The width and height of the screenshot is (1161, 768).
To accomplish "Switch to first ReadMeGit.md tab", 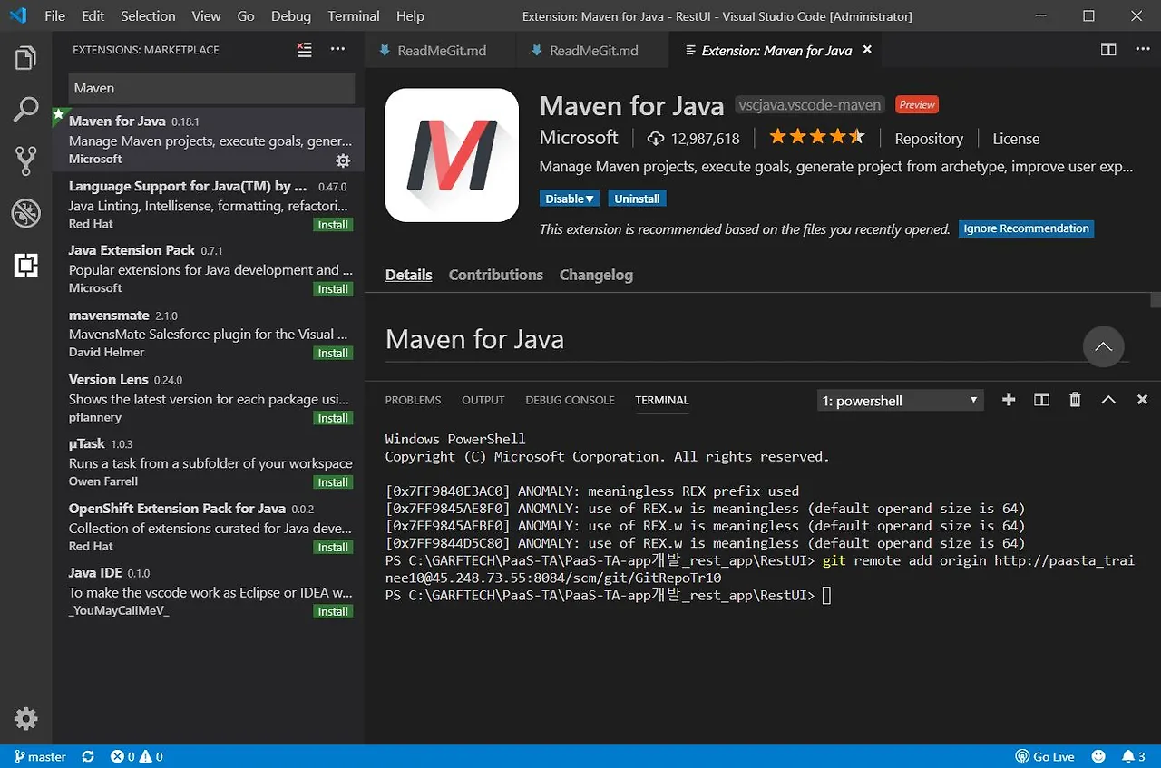I will click(x=441, y=50).
